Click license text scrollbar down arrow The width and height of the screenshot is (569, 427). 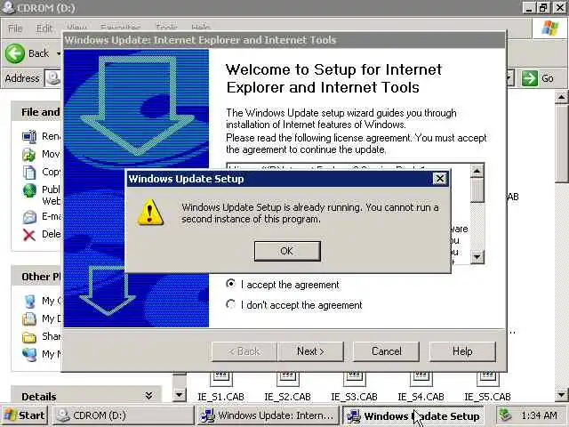coord(477,257)
